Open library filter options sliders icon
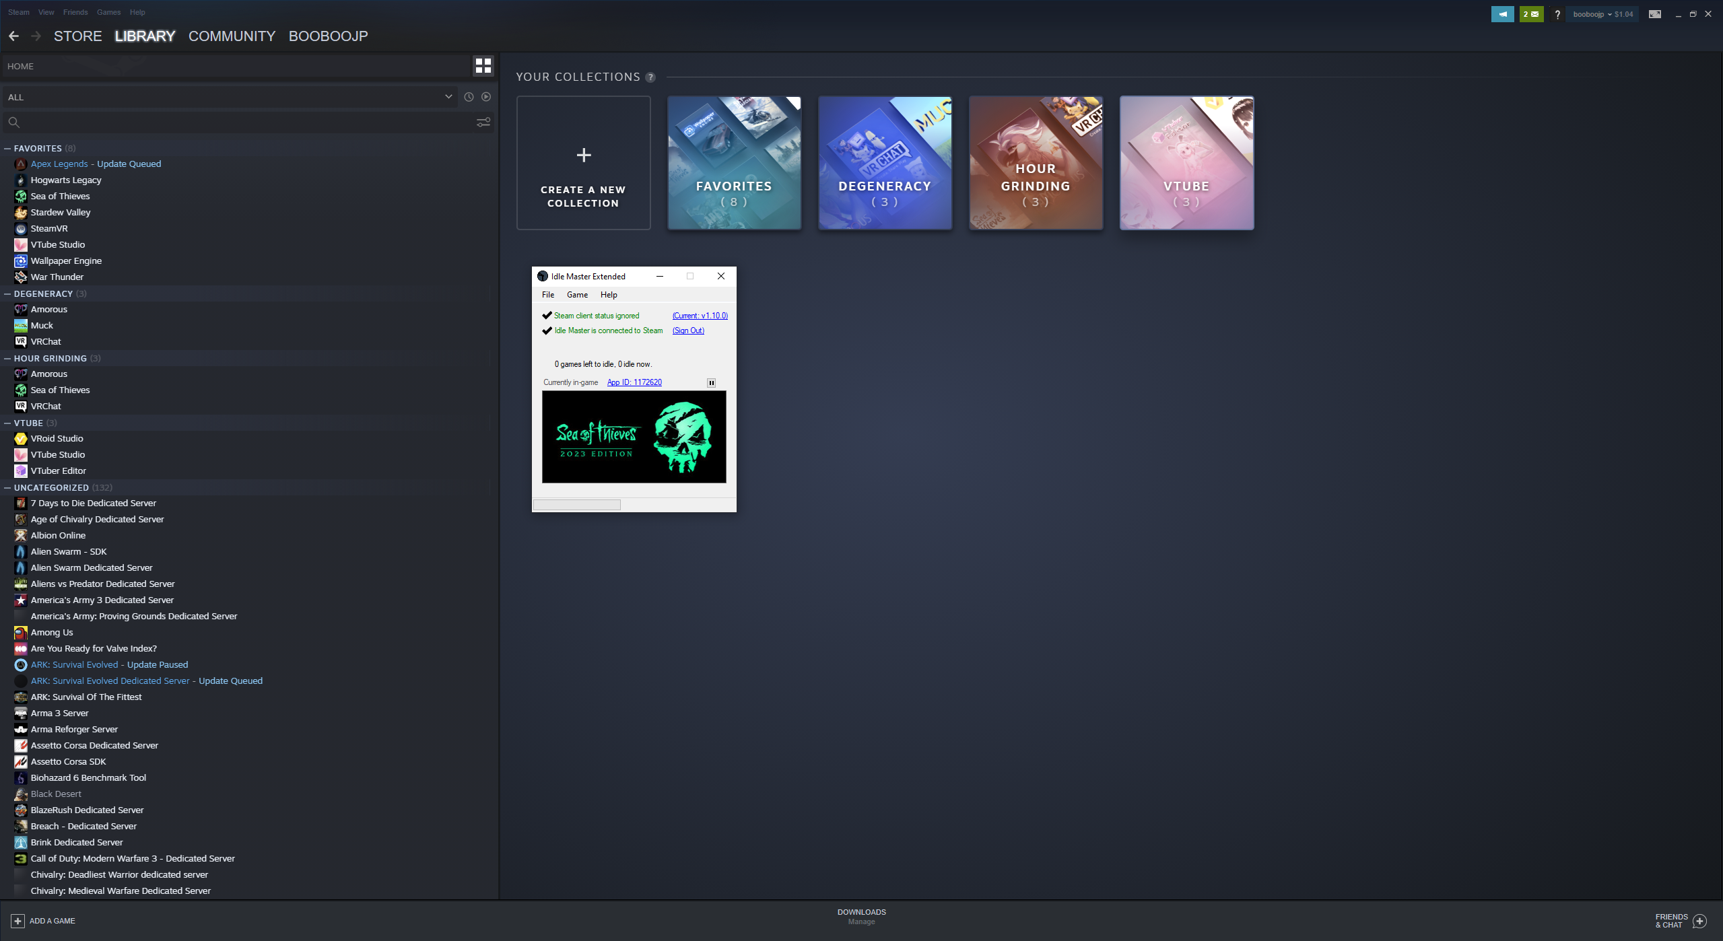Viewport: 1723px width, 941px height. pos(483,122)
